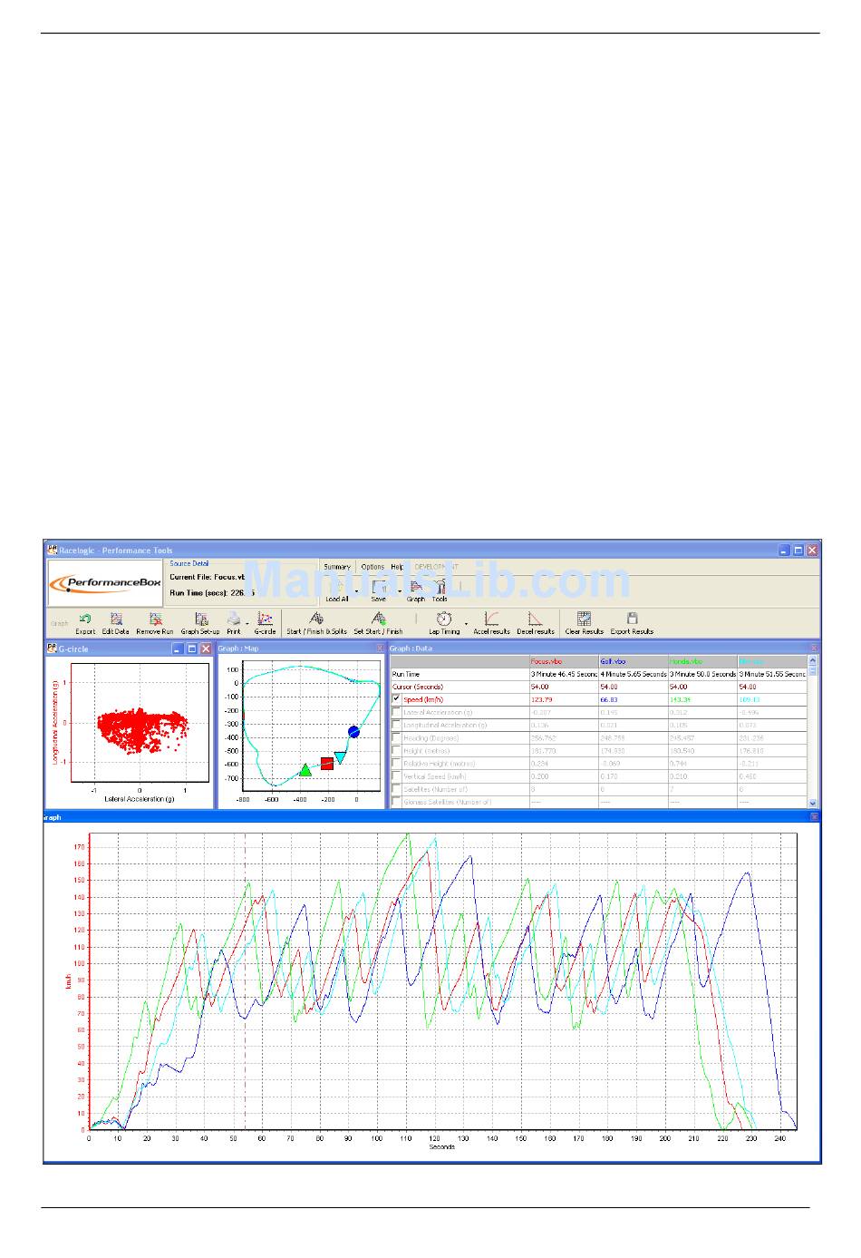Tick Relative Height (metres) checkbox
861x1258 pixels.
coord(396,763)
